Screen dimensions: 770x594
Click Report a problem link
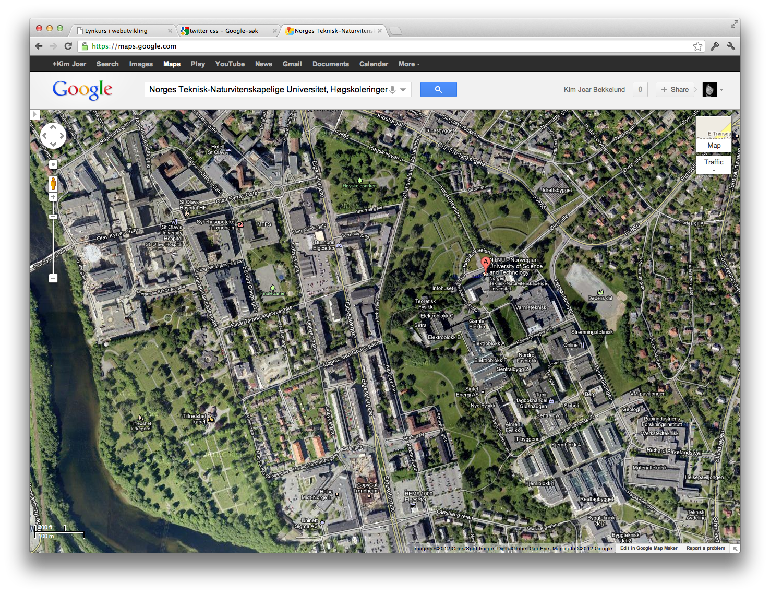pyautogui.click(x=705, y=548)
